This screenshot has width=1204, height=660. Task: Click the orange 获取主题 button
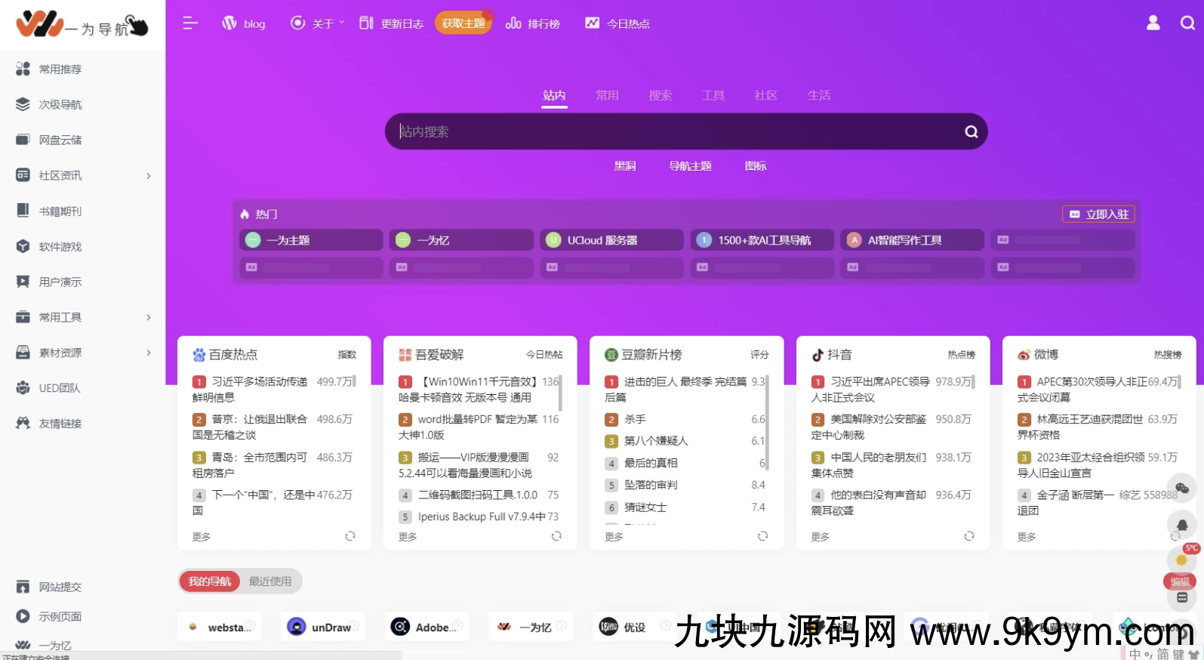click(x=463, y=23)
